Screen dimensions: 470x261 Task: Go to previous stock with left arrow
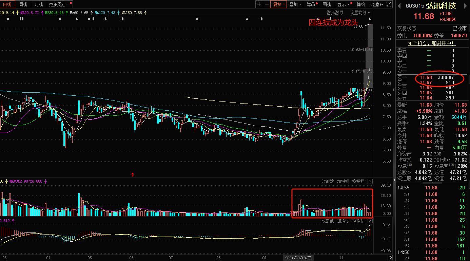[x=399, y=6]
